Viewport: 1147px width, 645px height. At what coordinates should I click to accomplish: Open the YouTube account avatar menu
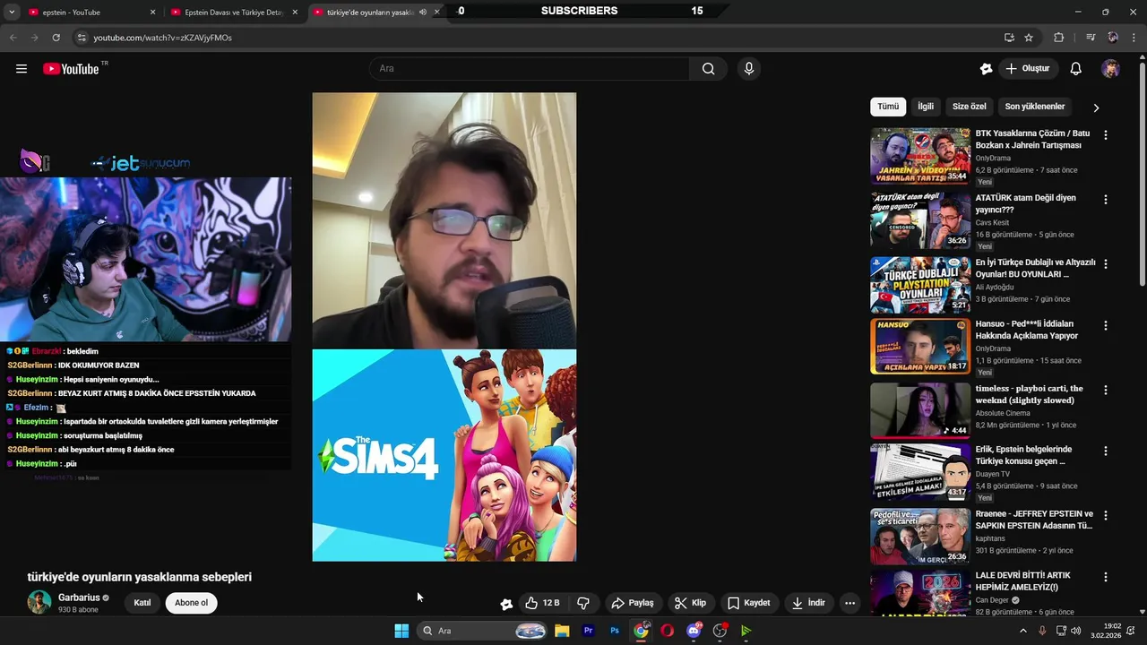click(x=1110, y=69)
